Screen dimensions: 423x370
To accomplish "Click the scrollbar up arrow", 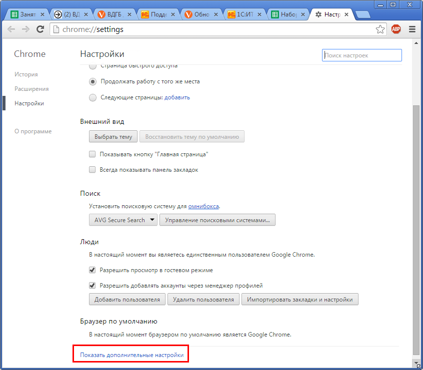I will [416, 43].
